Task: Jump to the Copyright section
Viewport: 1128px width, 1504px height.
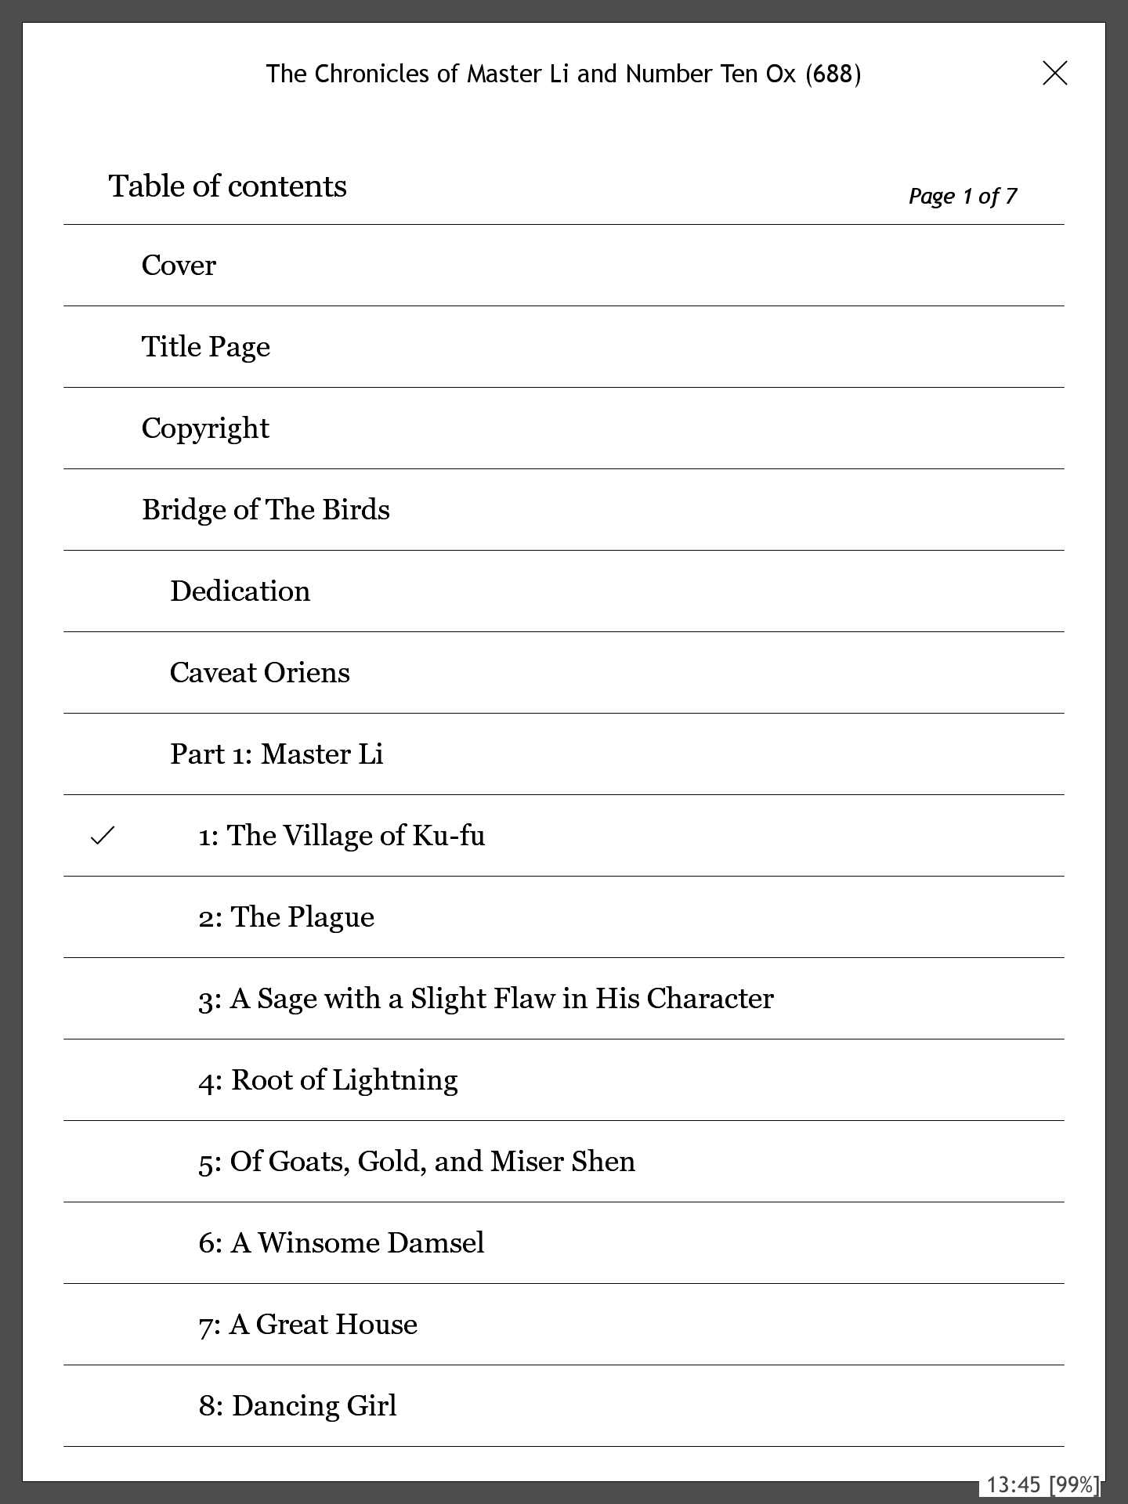Action: [205, 428]
